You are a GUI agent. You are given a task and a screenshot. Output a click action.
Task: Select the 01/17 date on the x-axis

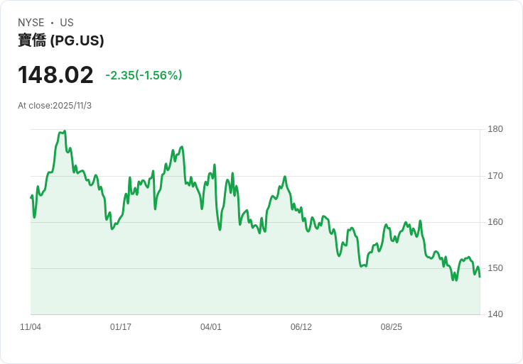[121, 327]
